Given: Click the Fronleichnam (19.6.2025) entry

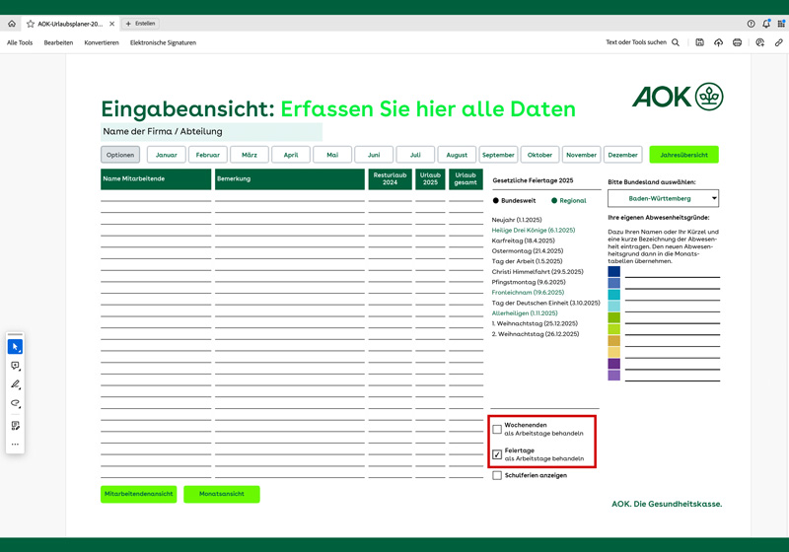Looking at the screenshot, I should tap(528, 293).
